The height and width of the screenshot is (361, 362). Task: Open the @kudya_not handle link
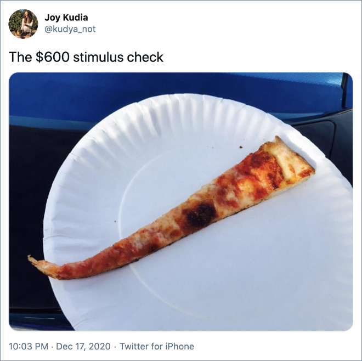tap(70, 29)
